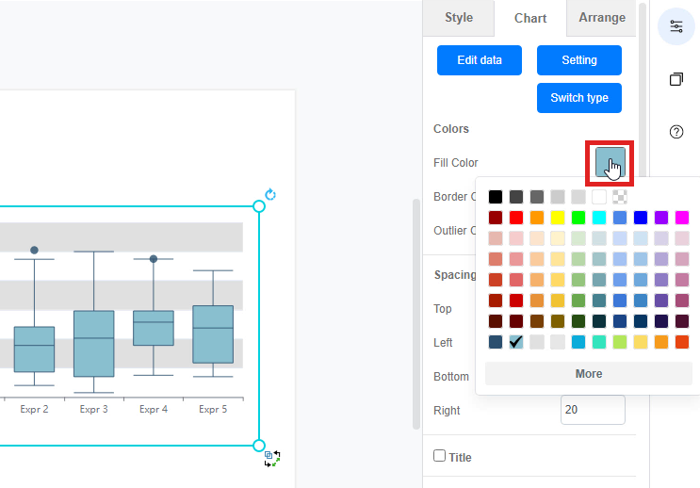This screenshot has height=488, width=700.
Task: Click the Right spacing input field
Action: pyautogui.click(x=593, y=410)
